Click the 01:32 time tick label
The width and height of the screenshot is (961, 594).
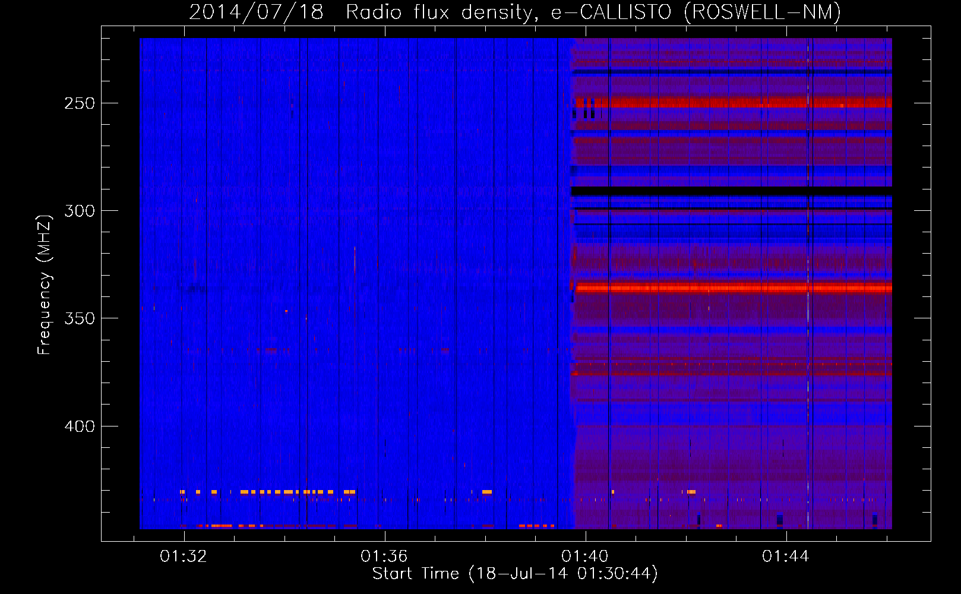pyautogui.click(x=184, y=557)
